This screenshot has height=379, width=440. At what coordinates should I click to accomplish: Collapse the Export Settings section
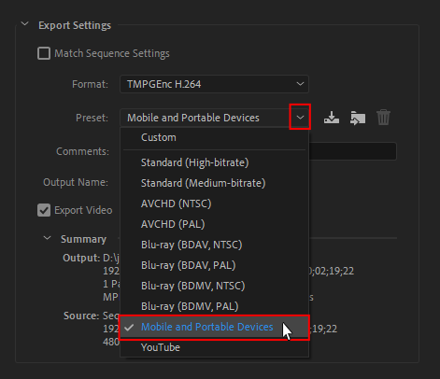(24, 24)
